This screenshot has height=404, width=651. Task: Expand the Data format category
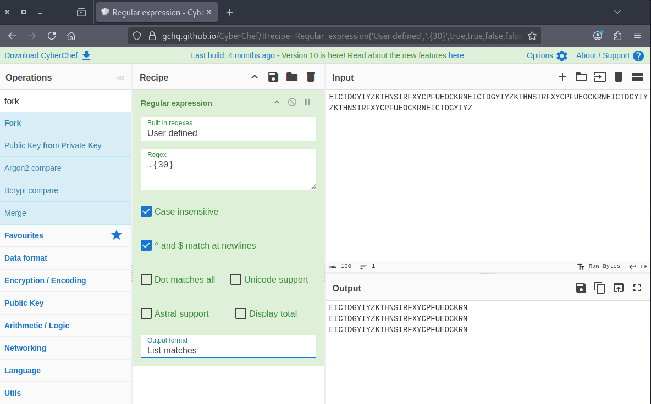(x=26, y=258)
